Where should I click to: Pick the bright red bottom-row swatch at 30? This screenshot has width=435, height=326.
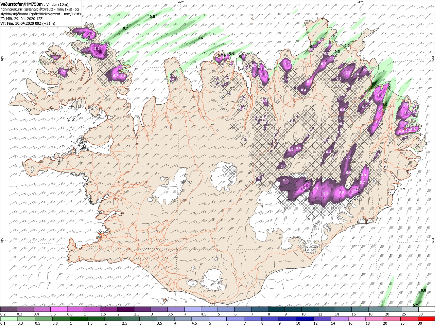click(x=426, y=319)
